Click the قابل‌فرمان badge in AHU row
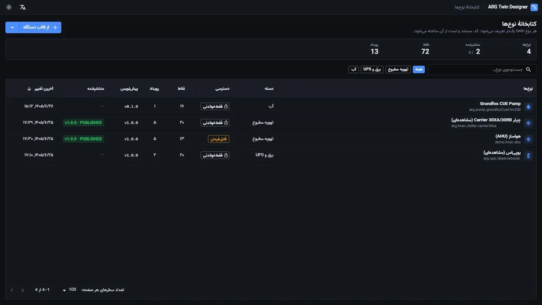This screenshot has width=542, height=305. pos(219,139)
